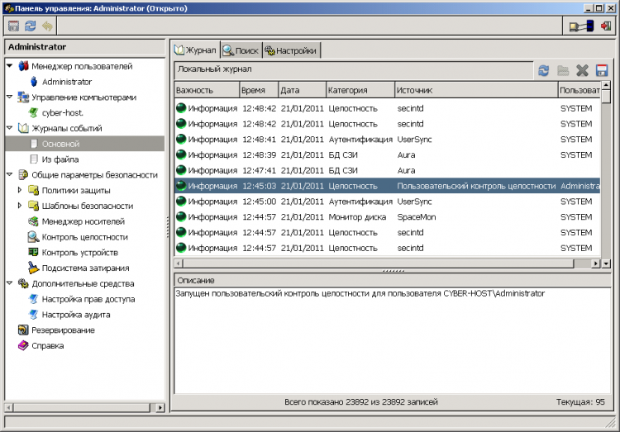The height and width of the screenshot is (432, 620).
Task: Collapse Дополнительные средства node
Action: pos(9,283)
